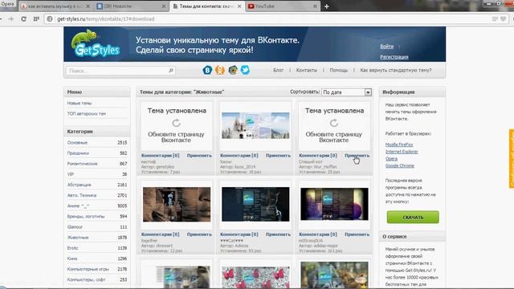Screen dimensions: 514x289
Task: Switch to the first tab about inserting music
Action: click(x=55, y=6)
